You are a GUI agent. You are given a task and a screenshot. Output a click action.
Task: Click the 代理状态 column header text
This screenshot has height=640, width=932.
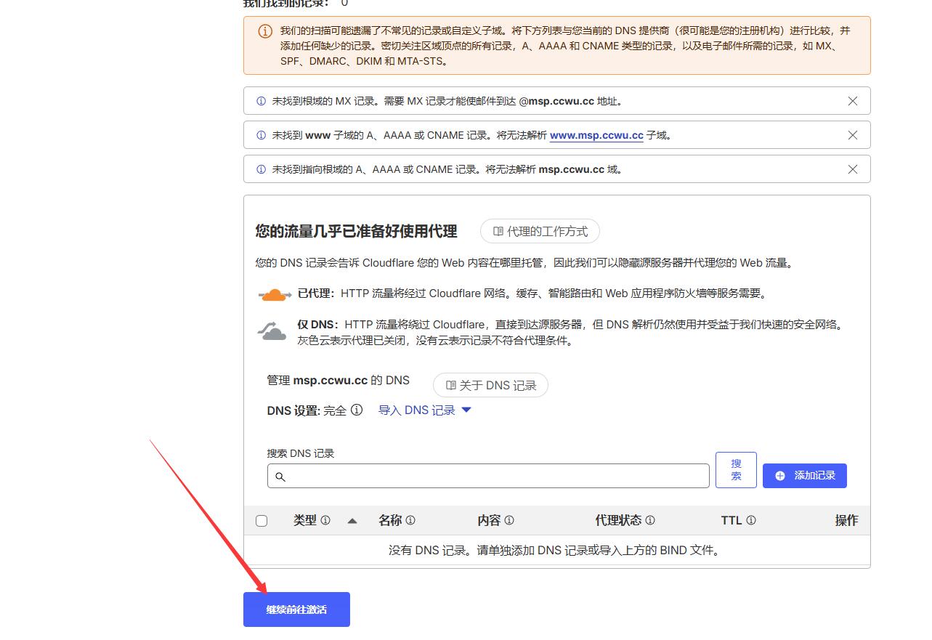coord(618,520)
